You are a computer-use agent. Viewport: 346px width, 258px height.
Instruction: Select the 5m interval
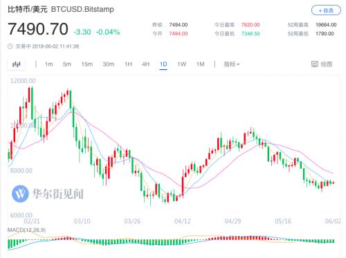(x=67, y=64)
